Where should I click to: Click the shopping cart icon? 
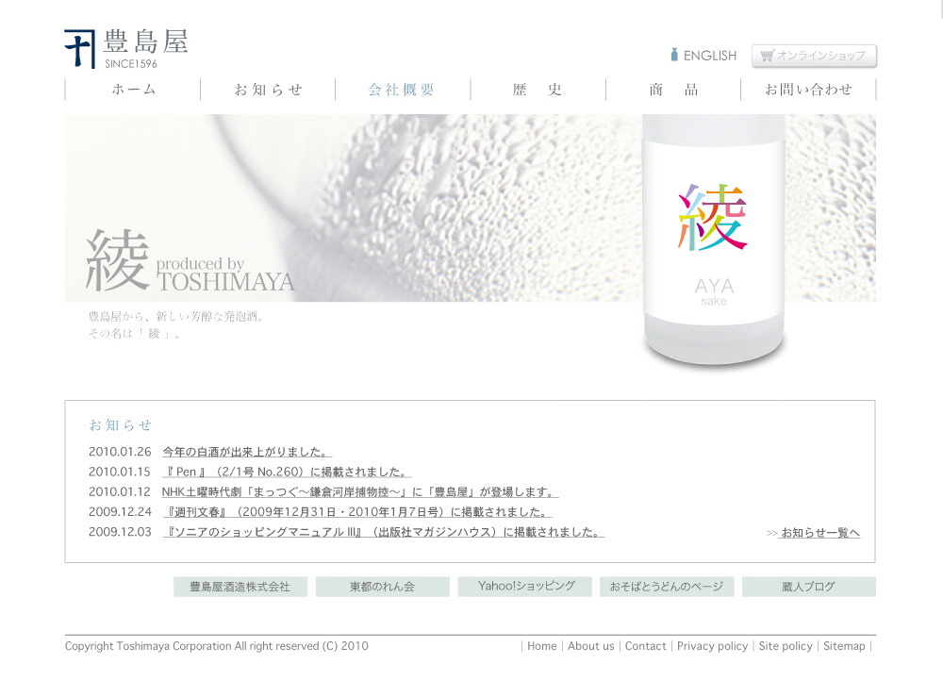[767, 56]
